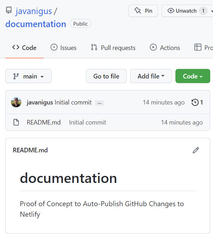Open the Pull requests tab
Image resolution: width=213 pixels, height=235 pixels.
tap(113, 48)
